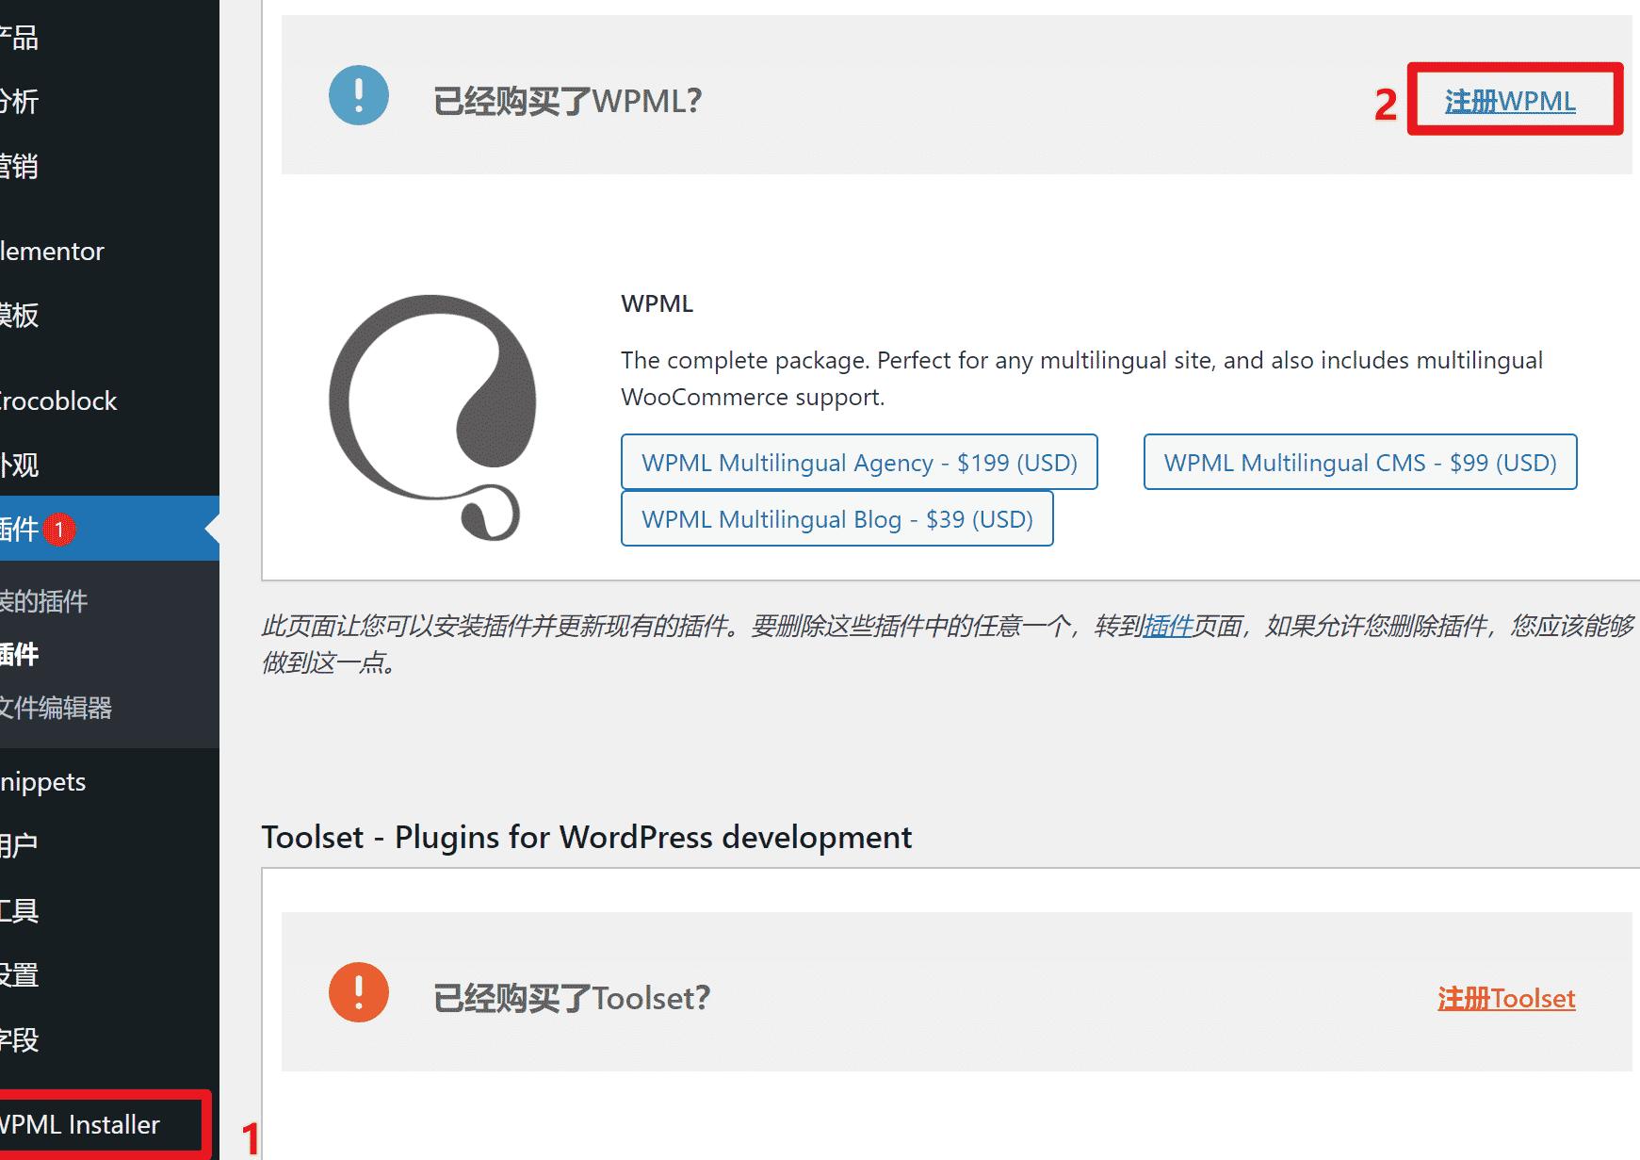
Task: Click the 注册Toolset register link
Action: (1506, 998)
